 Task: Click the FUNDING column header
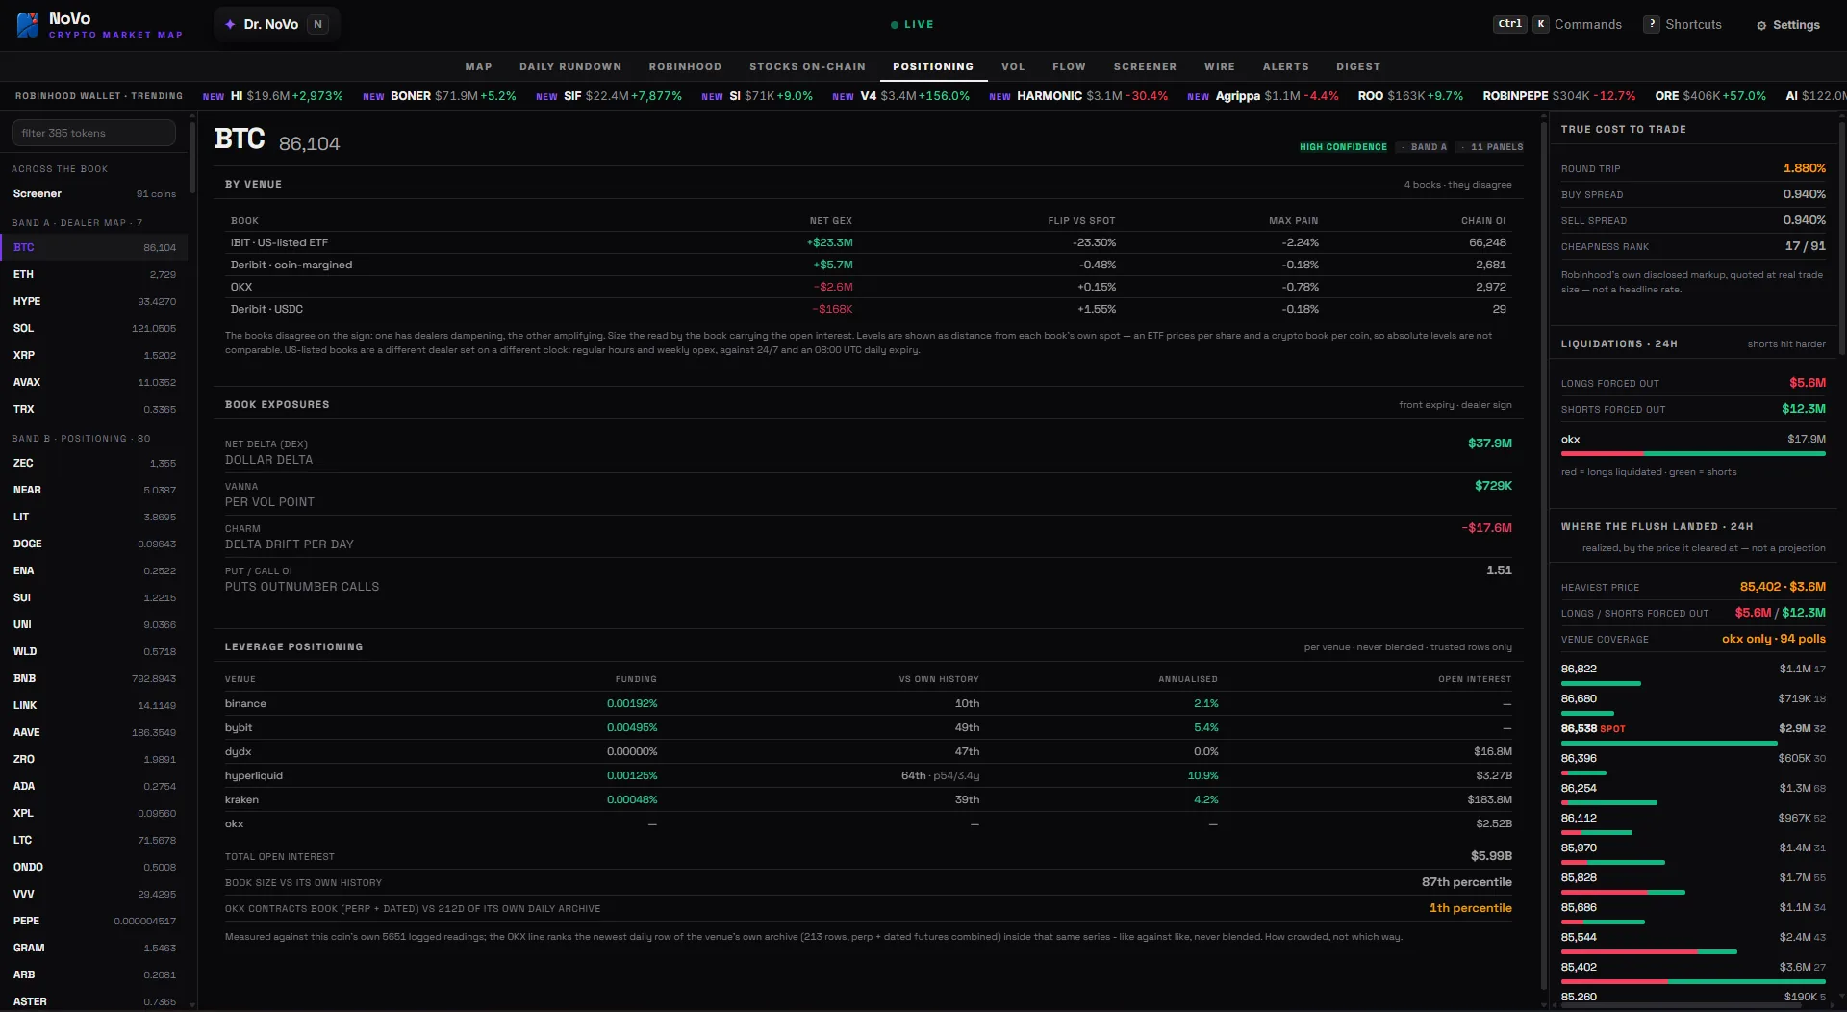(636, 679)
